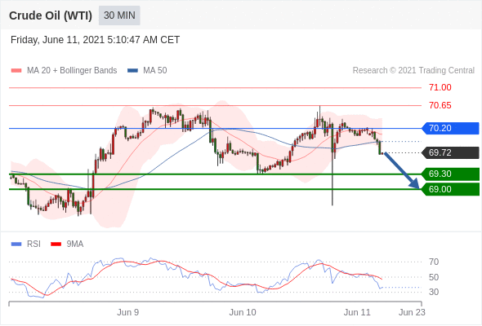The height and width of the screenshot is (326, 482).
Task: Click the Jun 9 date axis label
Action: tap(128, 312)
